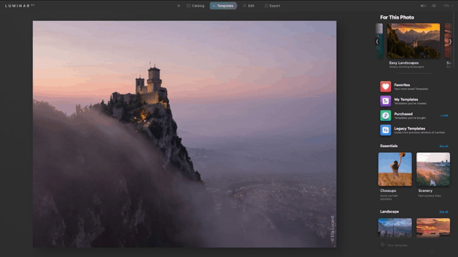This screenshot has height=257, width=458.
Task: Open Favorites template collection
Action: coord(414,87)
